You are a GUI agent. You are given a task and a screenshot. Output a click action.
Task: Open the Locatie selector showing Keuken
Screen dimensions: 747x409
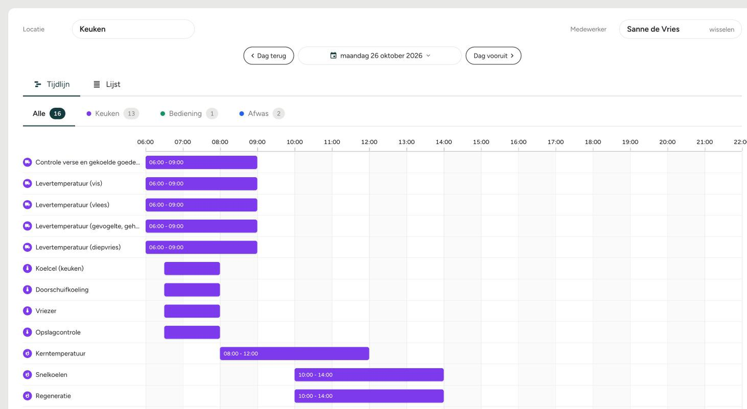[133, 29]
